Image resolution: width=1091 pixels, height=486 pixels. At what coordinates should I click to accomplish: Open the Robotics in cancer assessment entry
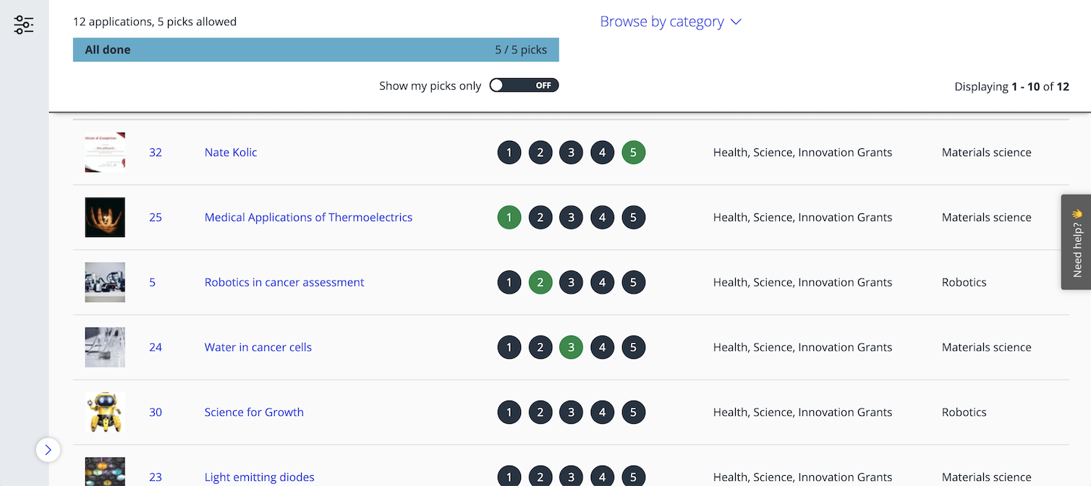click(x=284, y=282)
